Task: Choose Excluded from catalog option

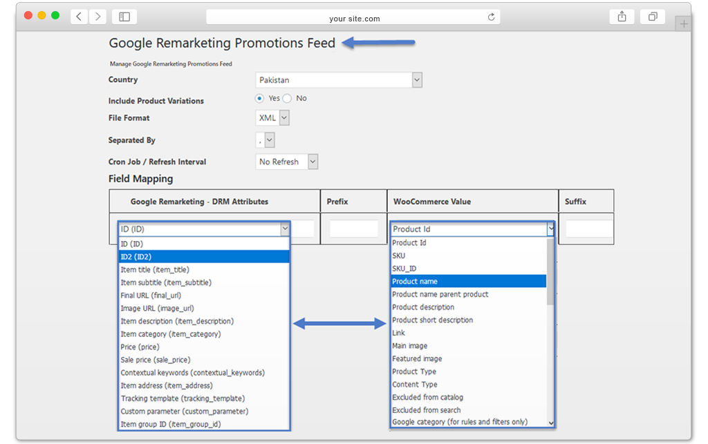Action: pos(469,398)
